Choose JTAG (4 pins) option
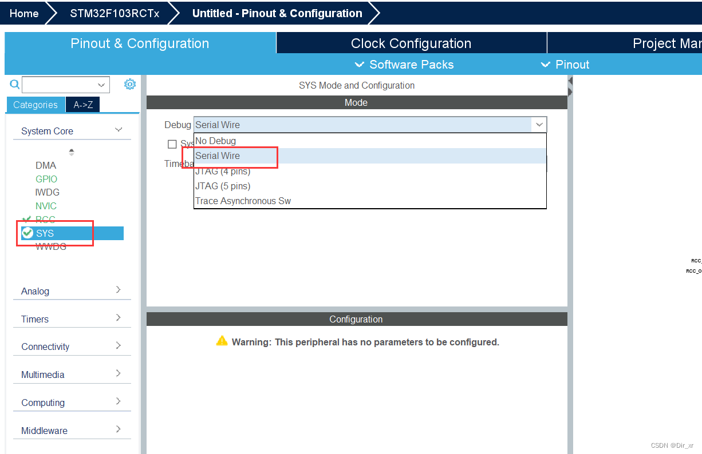Viewport: 702px width, 454px height. (x=370, y=171)
